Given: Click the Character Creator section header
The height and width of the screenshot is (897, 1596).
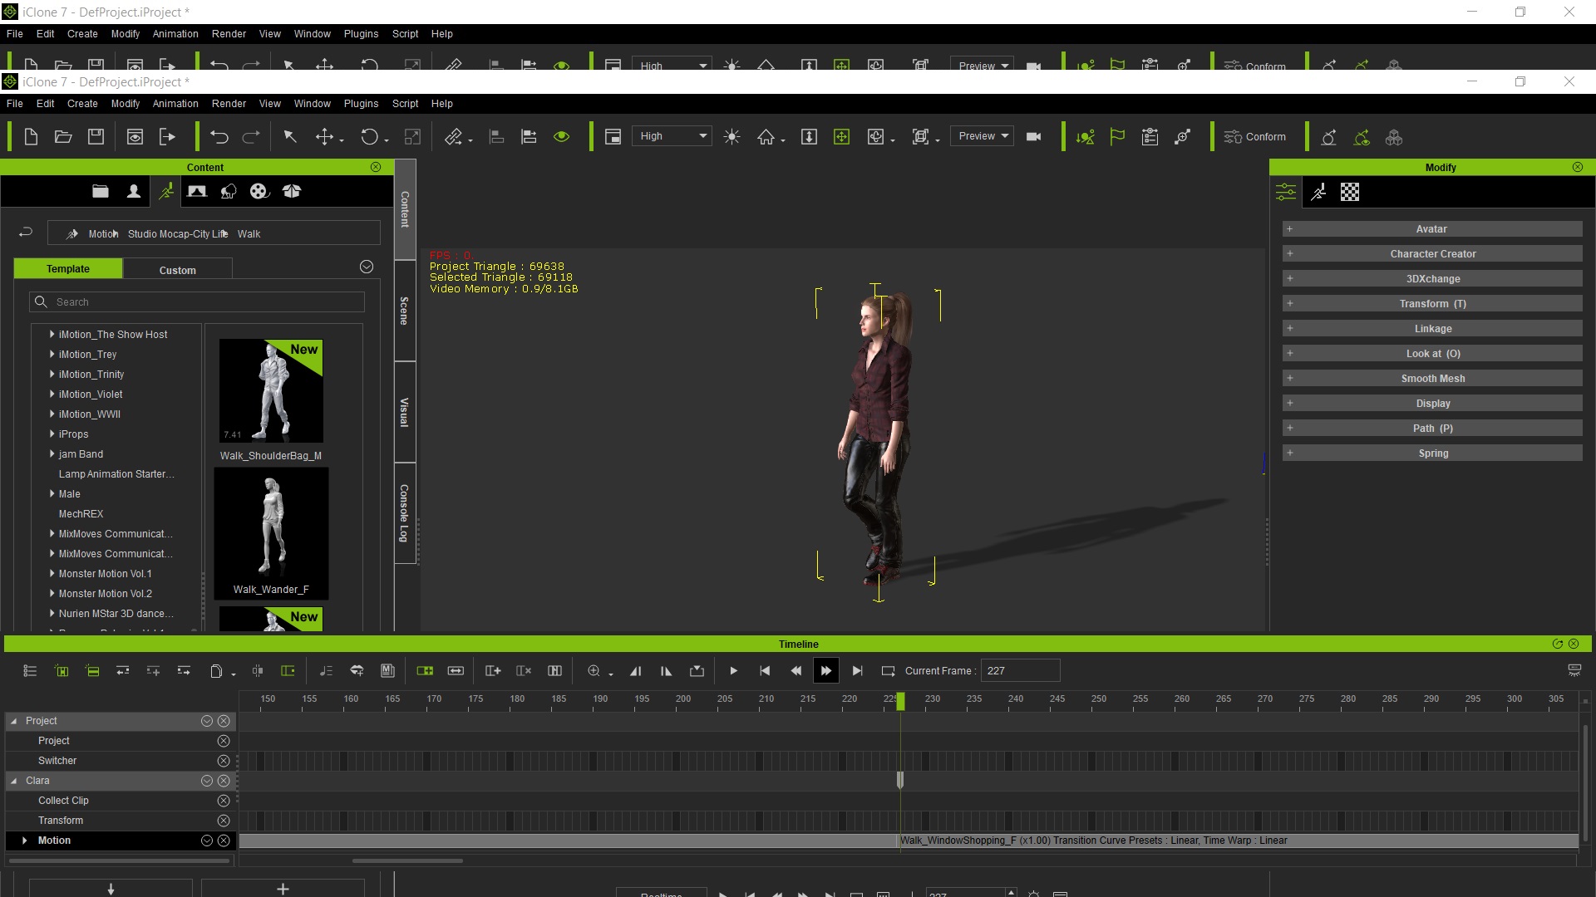Looking at the screenshot, I should [1431, 254].
